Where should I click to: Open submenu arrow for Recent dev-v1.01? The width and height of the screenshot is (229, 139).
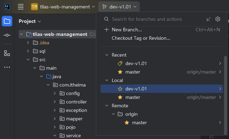click(x=220, y=63)
